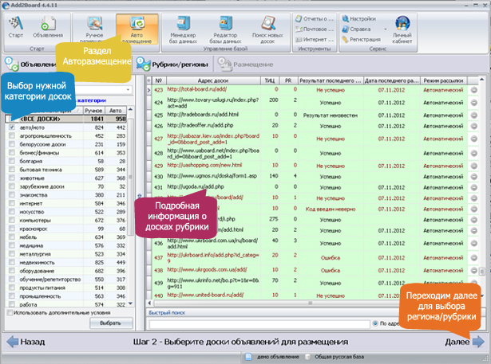Sort boards by PR column
Viewport: 491px width, 364px height.
[288, 80]
